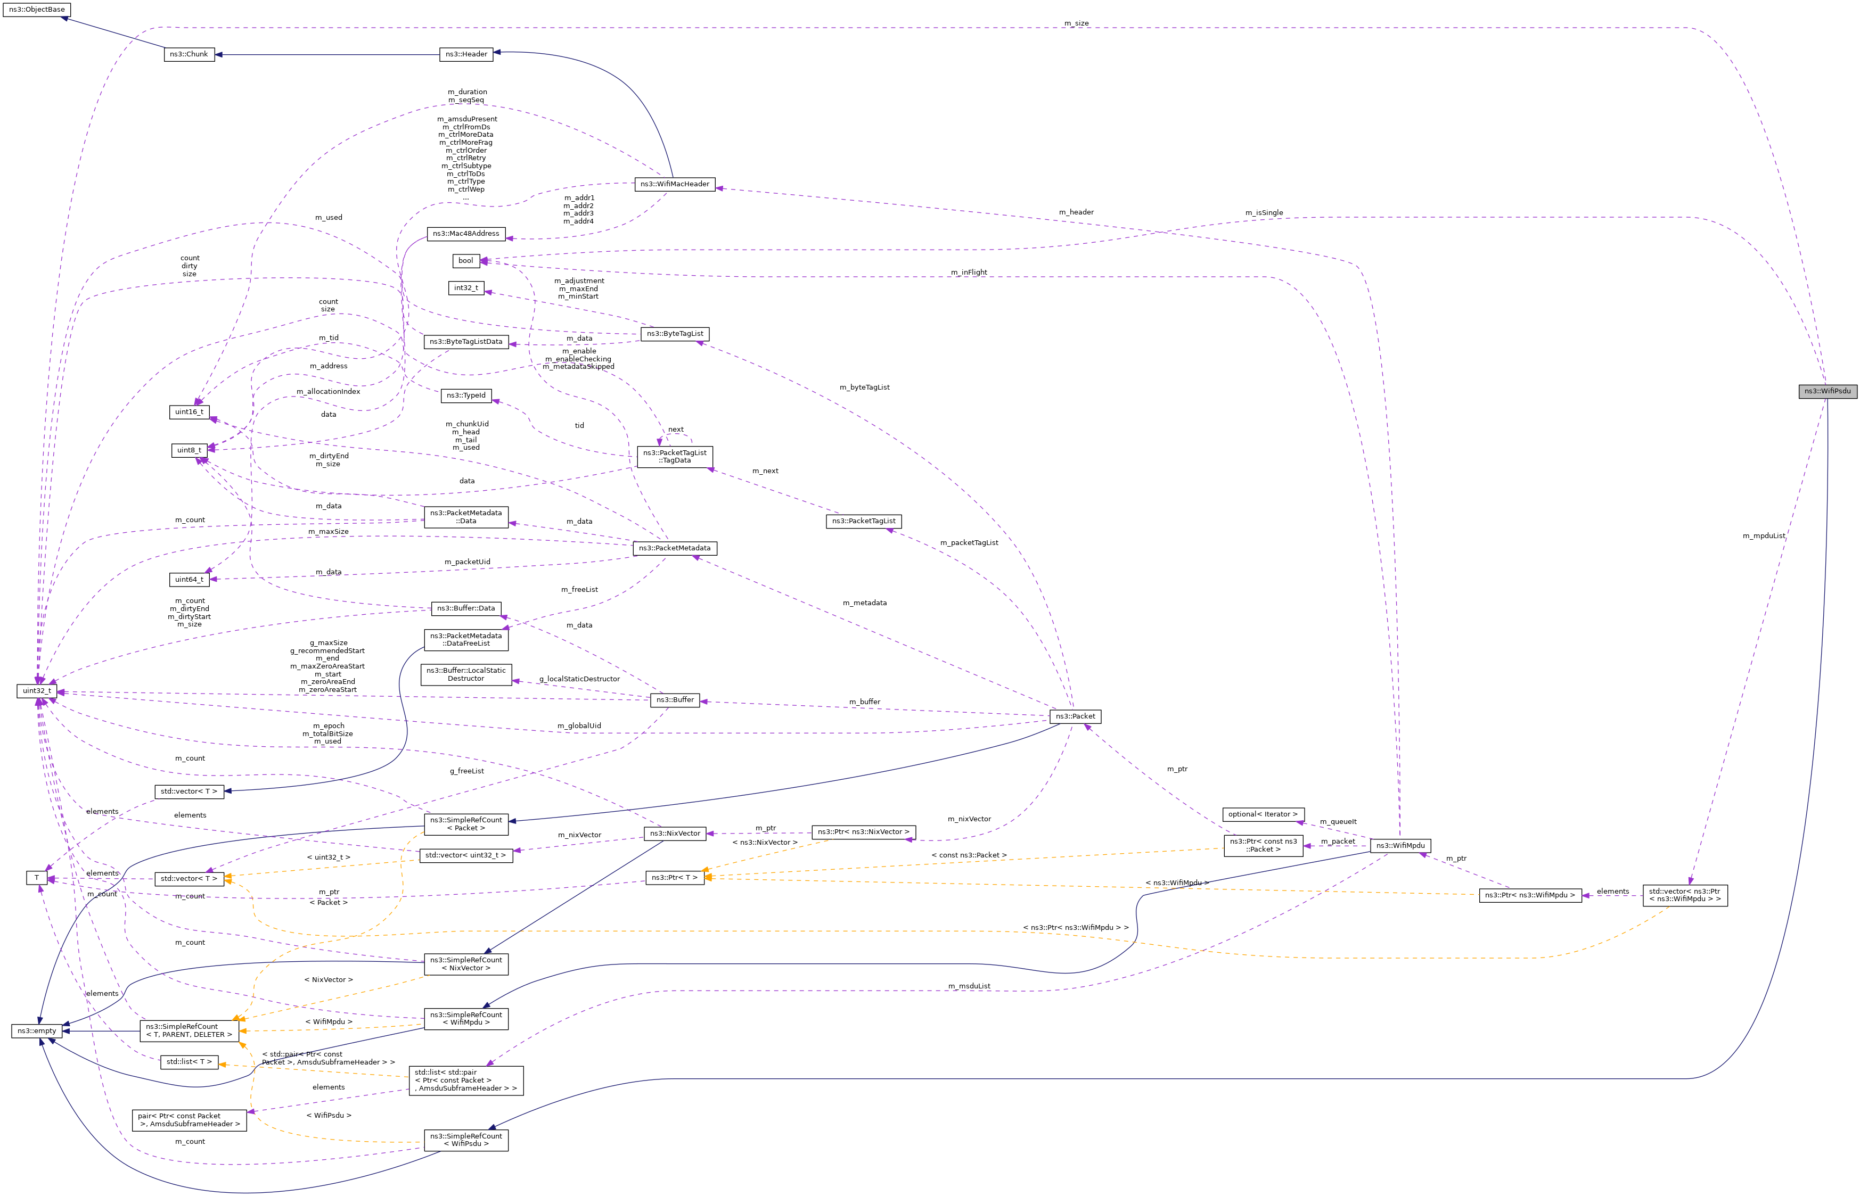The height and width of the screenshot is (1196, 1860).
Task: Click the ns3::empty node
Action: 37,1032
